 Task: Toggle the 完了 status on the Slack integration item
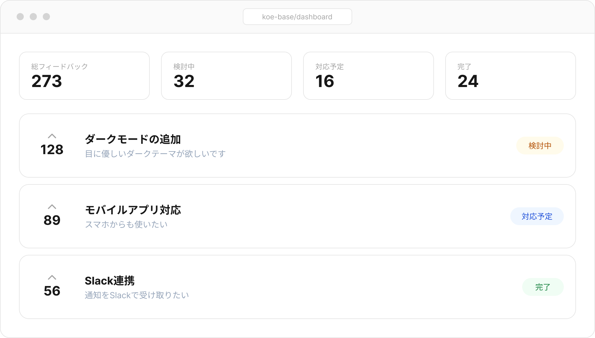pyautogui.click(x=543, y=287)
